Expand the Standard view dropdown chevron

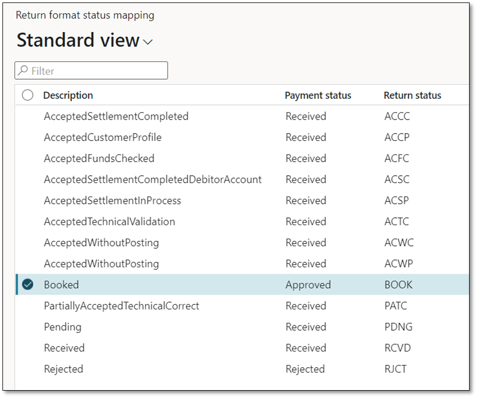(x=148, y=42)
